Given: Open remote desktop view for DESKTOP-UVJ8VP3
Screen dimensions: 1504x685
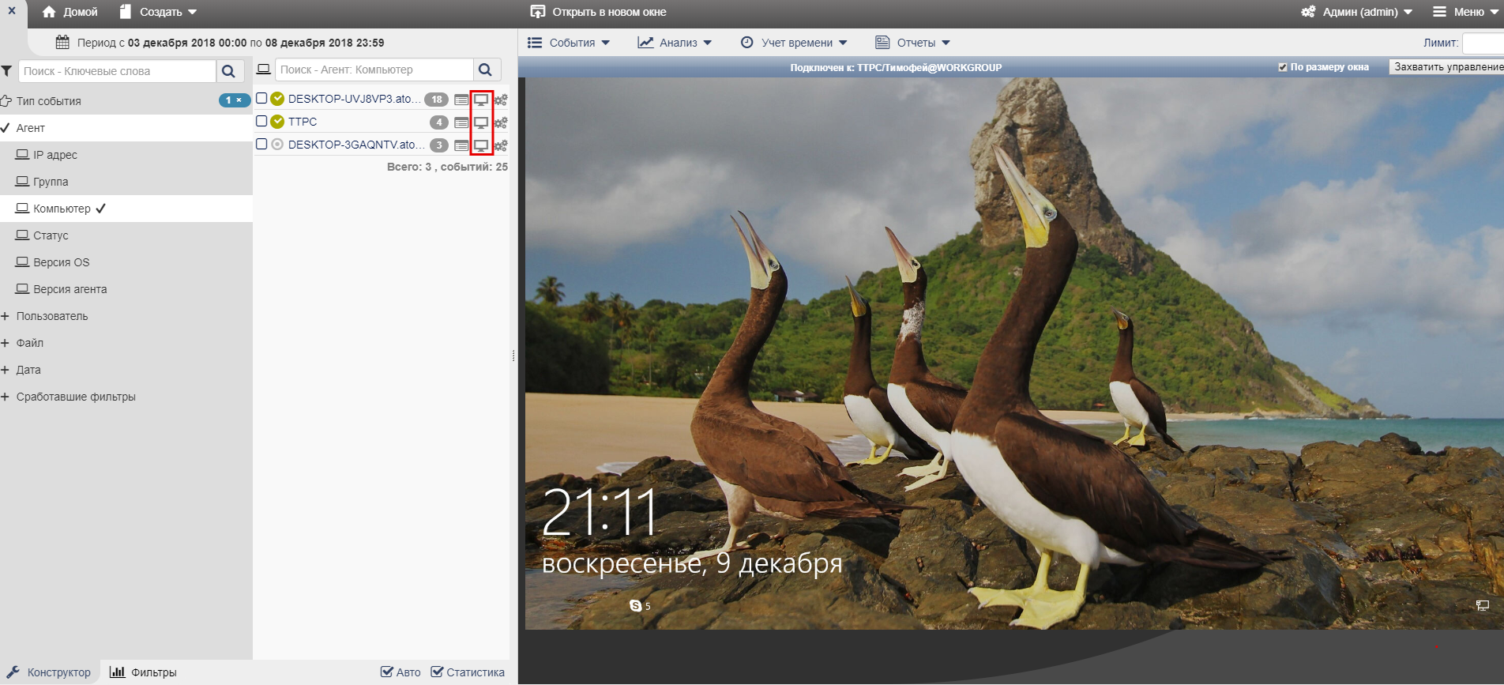Looking at the screenshot, I should point(480,100).
